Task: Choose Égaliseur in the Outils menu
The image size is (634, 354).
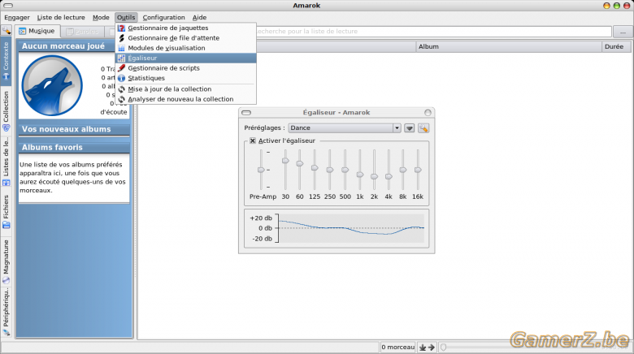Action: click(x=185, y=58)
